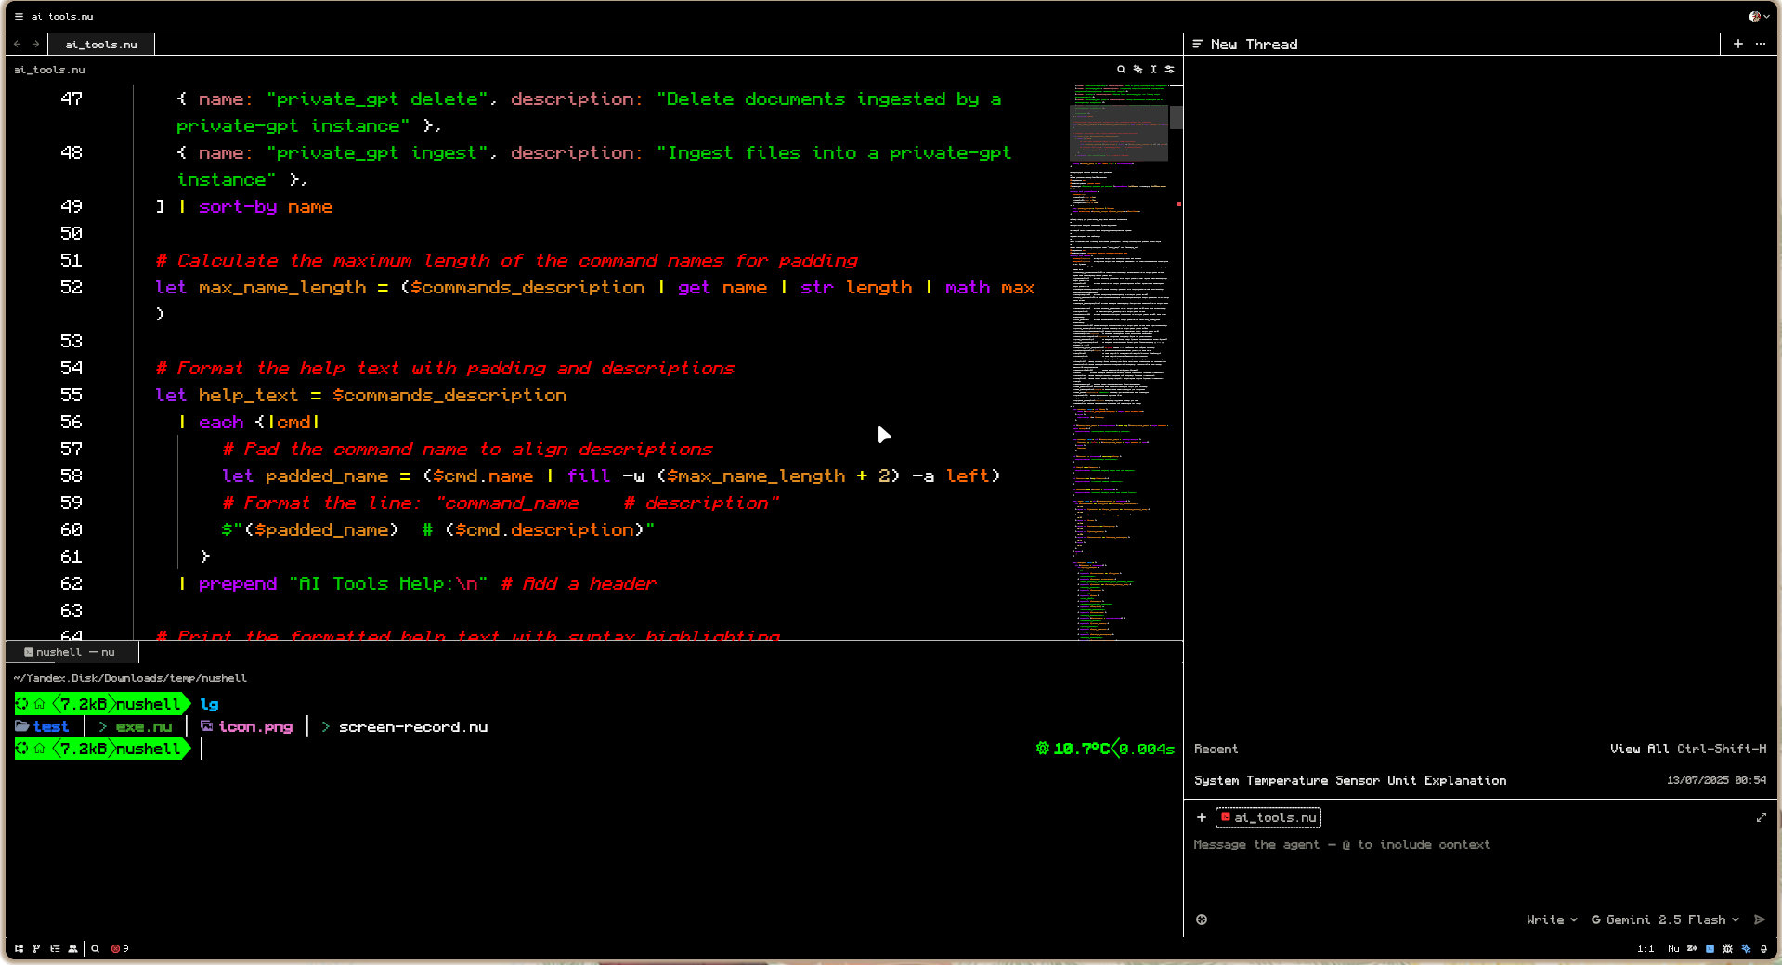Open the outline panel icon
The width and height of the screenshot is (1782, 965).
coord(55,948)
